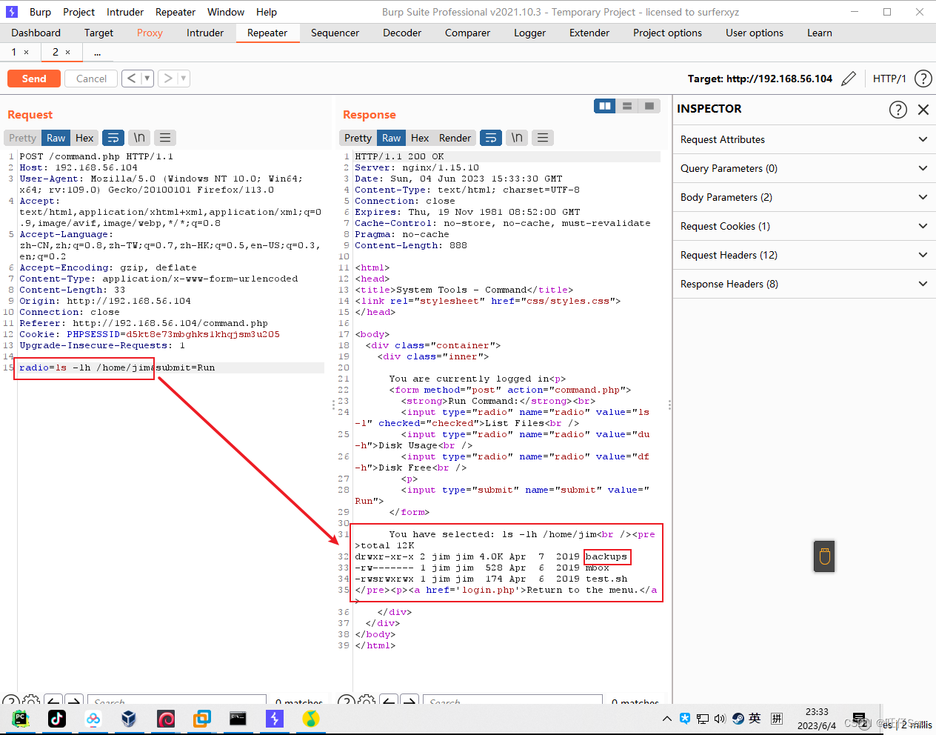Select side-by-side layout view icon
936x735 pixels.
pos(605,106)
